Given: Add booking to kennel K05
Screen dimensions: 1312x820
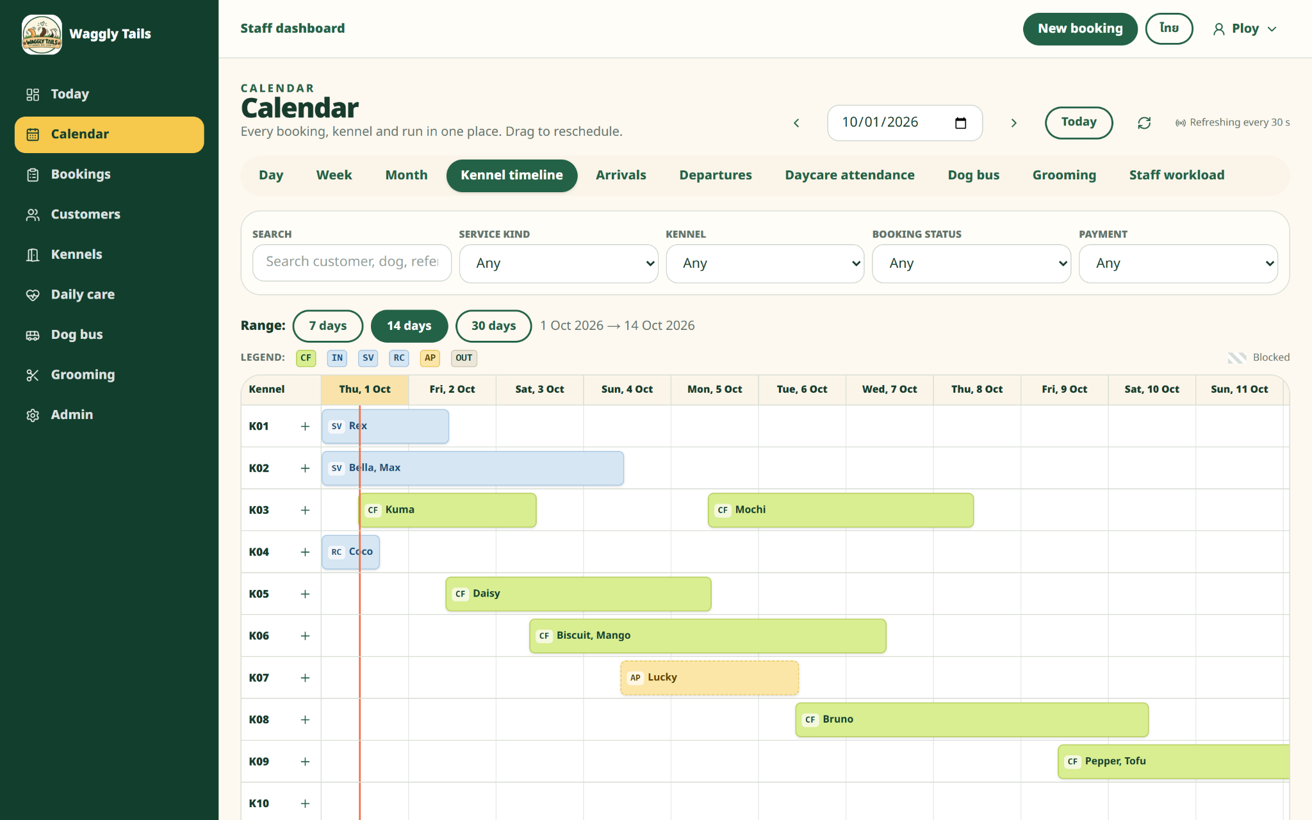Looking at the screenshot, I should [305, 594].
